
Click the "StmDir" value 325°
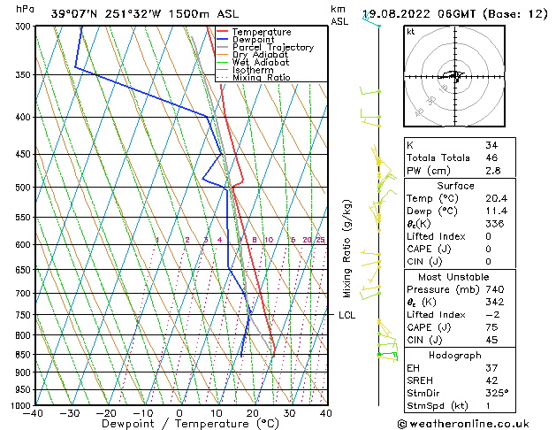(497, 394)
